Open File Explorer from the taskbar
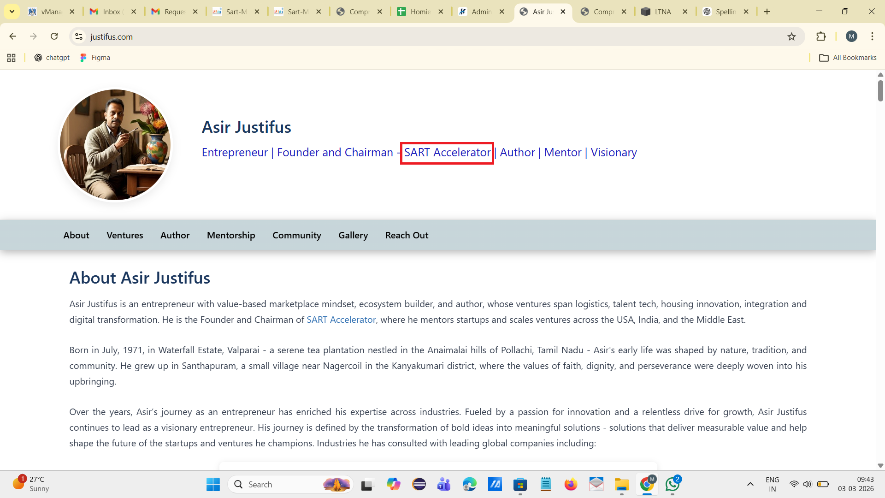This screenshot has height=498, width=885. tap(621, 485)
